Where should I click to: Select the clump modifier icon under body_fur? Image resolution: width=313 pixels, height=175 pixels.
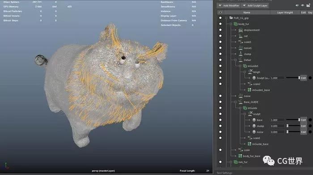pos(241,54)
